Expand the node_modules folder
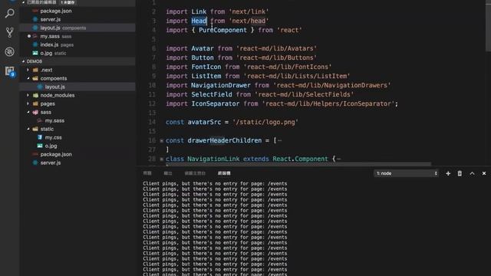 (28, 95)
